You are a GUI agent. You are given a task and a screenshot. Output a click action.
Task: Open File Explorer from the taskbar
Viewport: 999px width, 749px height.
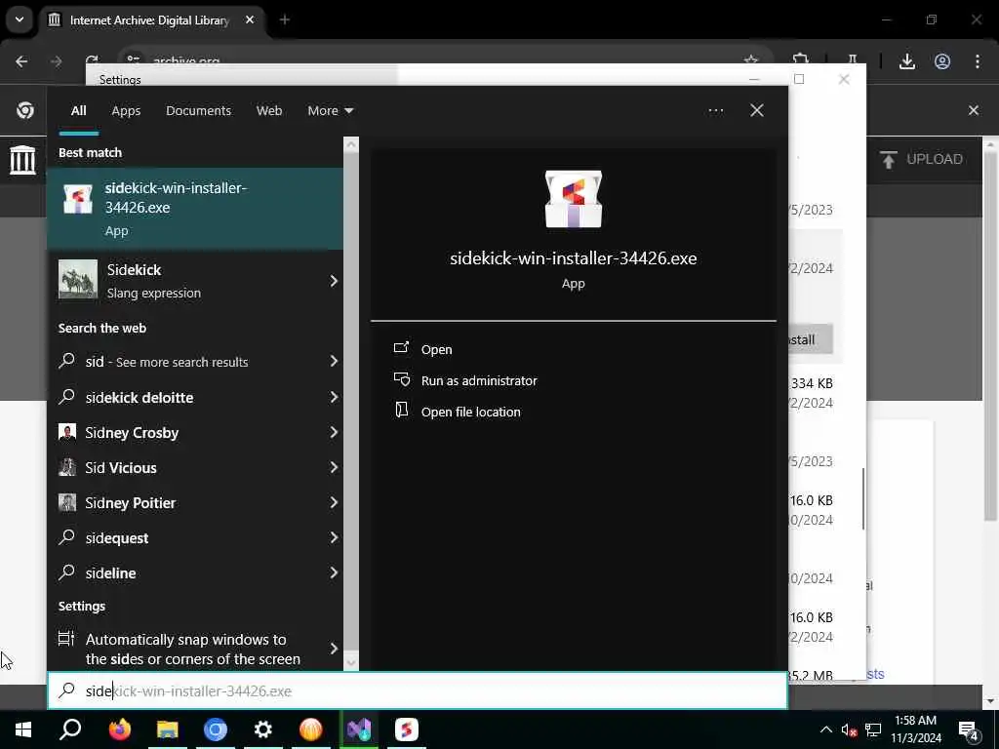[168, 729]
